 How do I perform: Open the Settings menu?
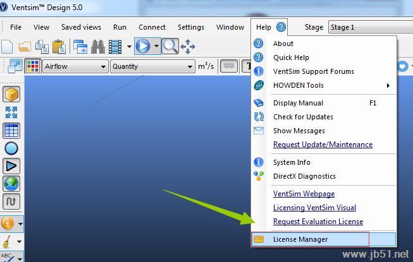(191, 27)
